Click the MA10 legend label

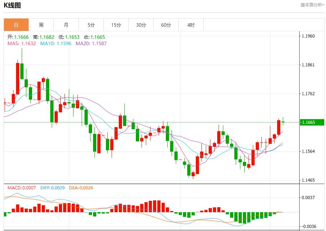click(56, 43)
